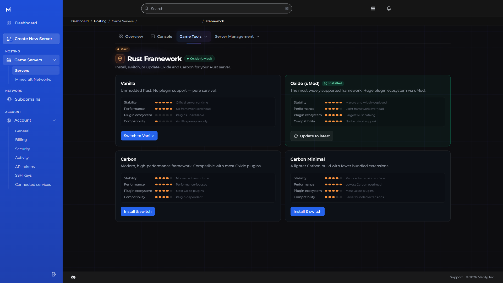Collapse the Account section chevron
This screenshot has width=503, height=283.
click(54, 120)
